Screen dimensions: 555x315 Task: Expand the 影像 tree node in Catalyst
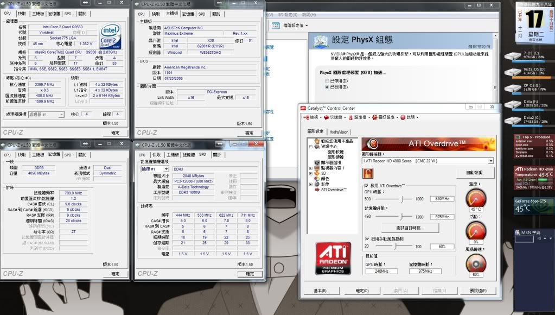pos(311,184)
